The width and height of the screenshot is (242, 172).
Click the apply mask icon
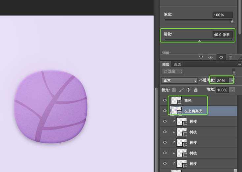point(210,57)
